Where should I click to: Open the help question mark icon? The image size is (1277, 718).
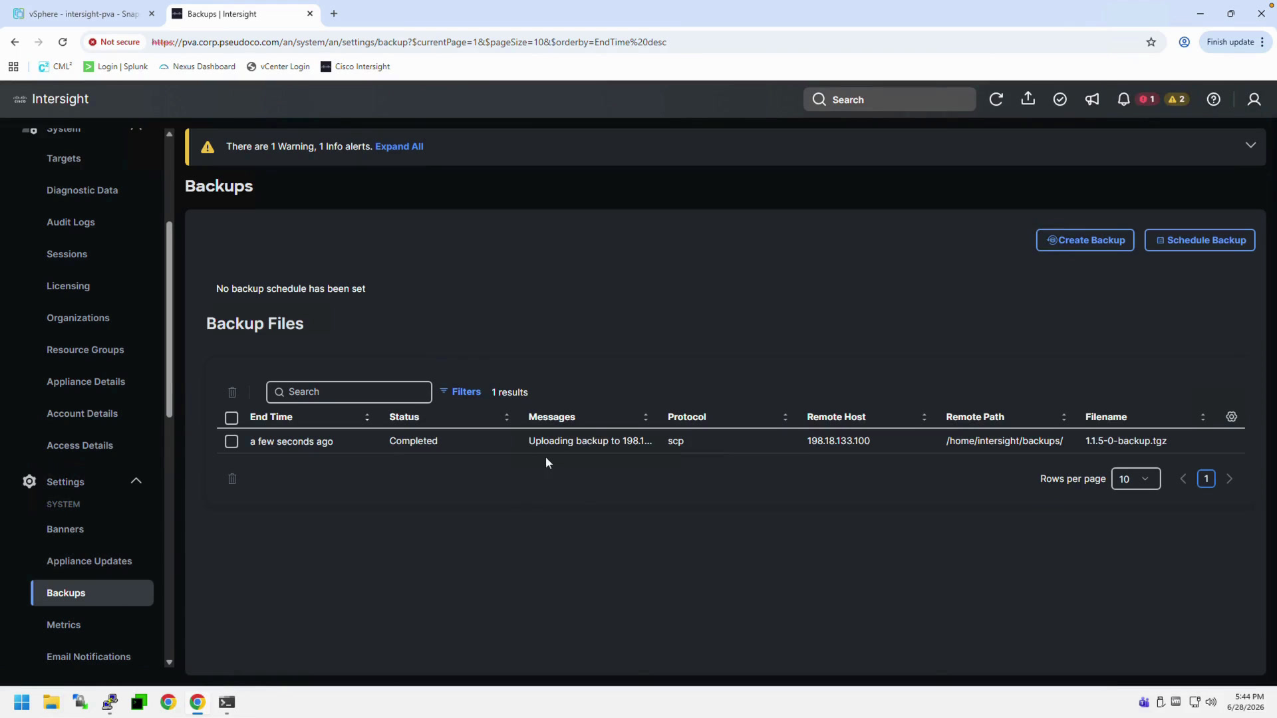(x=1213, y=99)
